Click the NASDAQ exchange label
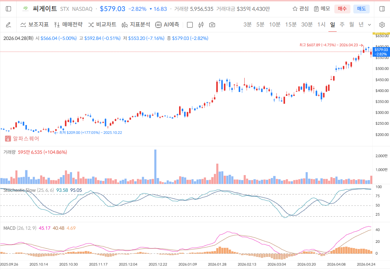The width and height of the screenshot is (390, 270). click(x=82, y=9)
